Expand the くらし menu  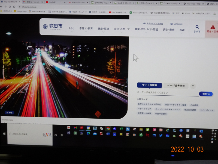pyautogui.click(x=71, y=29)
